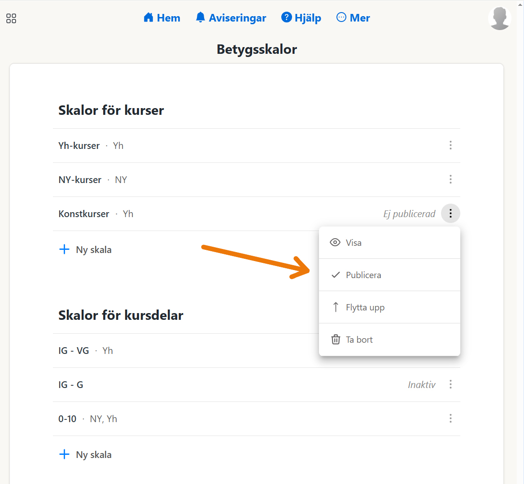Close the Konstkurser three-dot menu
The image size is (524, 484).
pyautogui.click(x=450, y=214)
